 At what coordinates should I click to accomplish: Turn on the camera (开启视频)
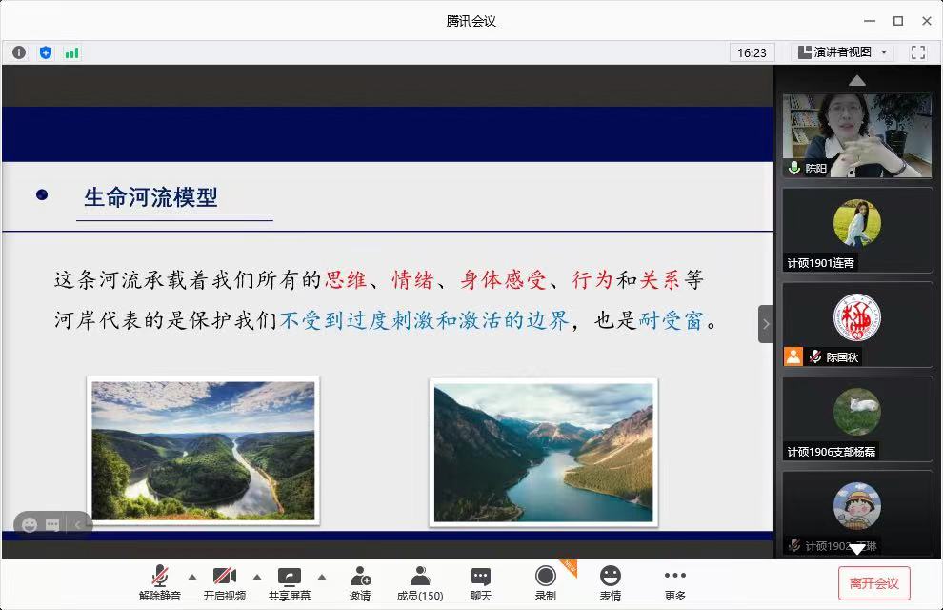(x=224, y=582)
